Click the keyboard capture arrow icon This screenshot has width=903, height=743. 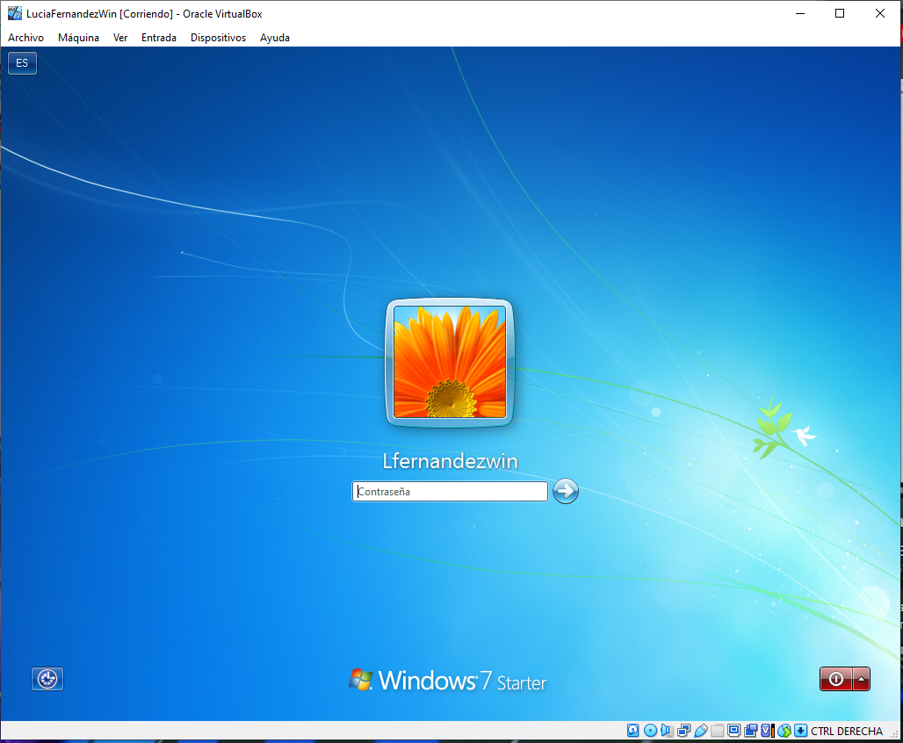[x=800, y=731]
